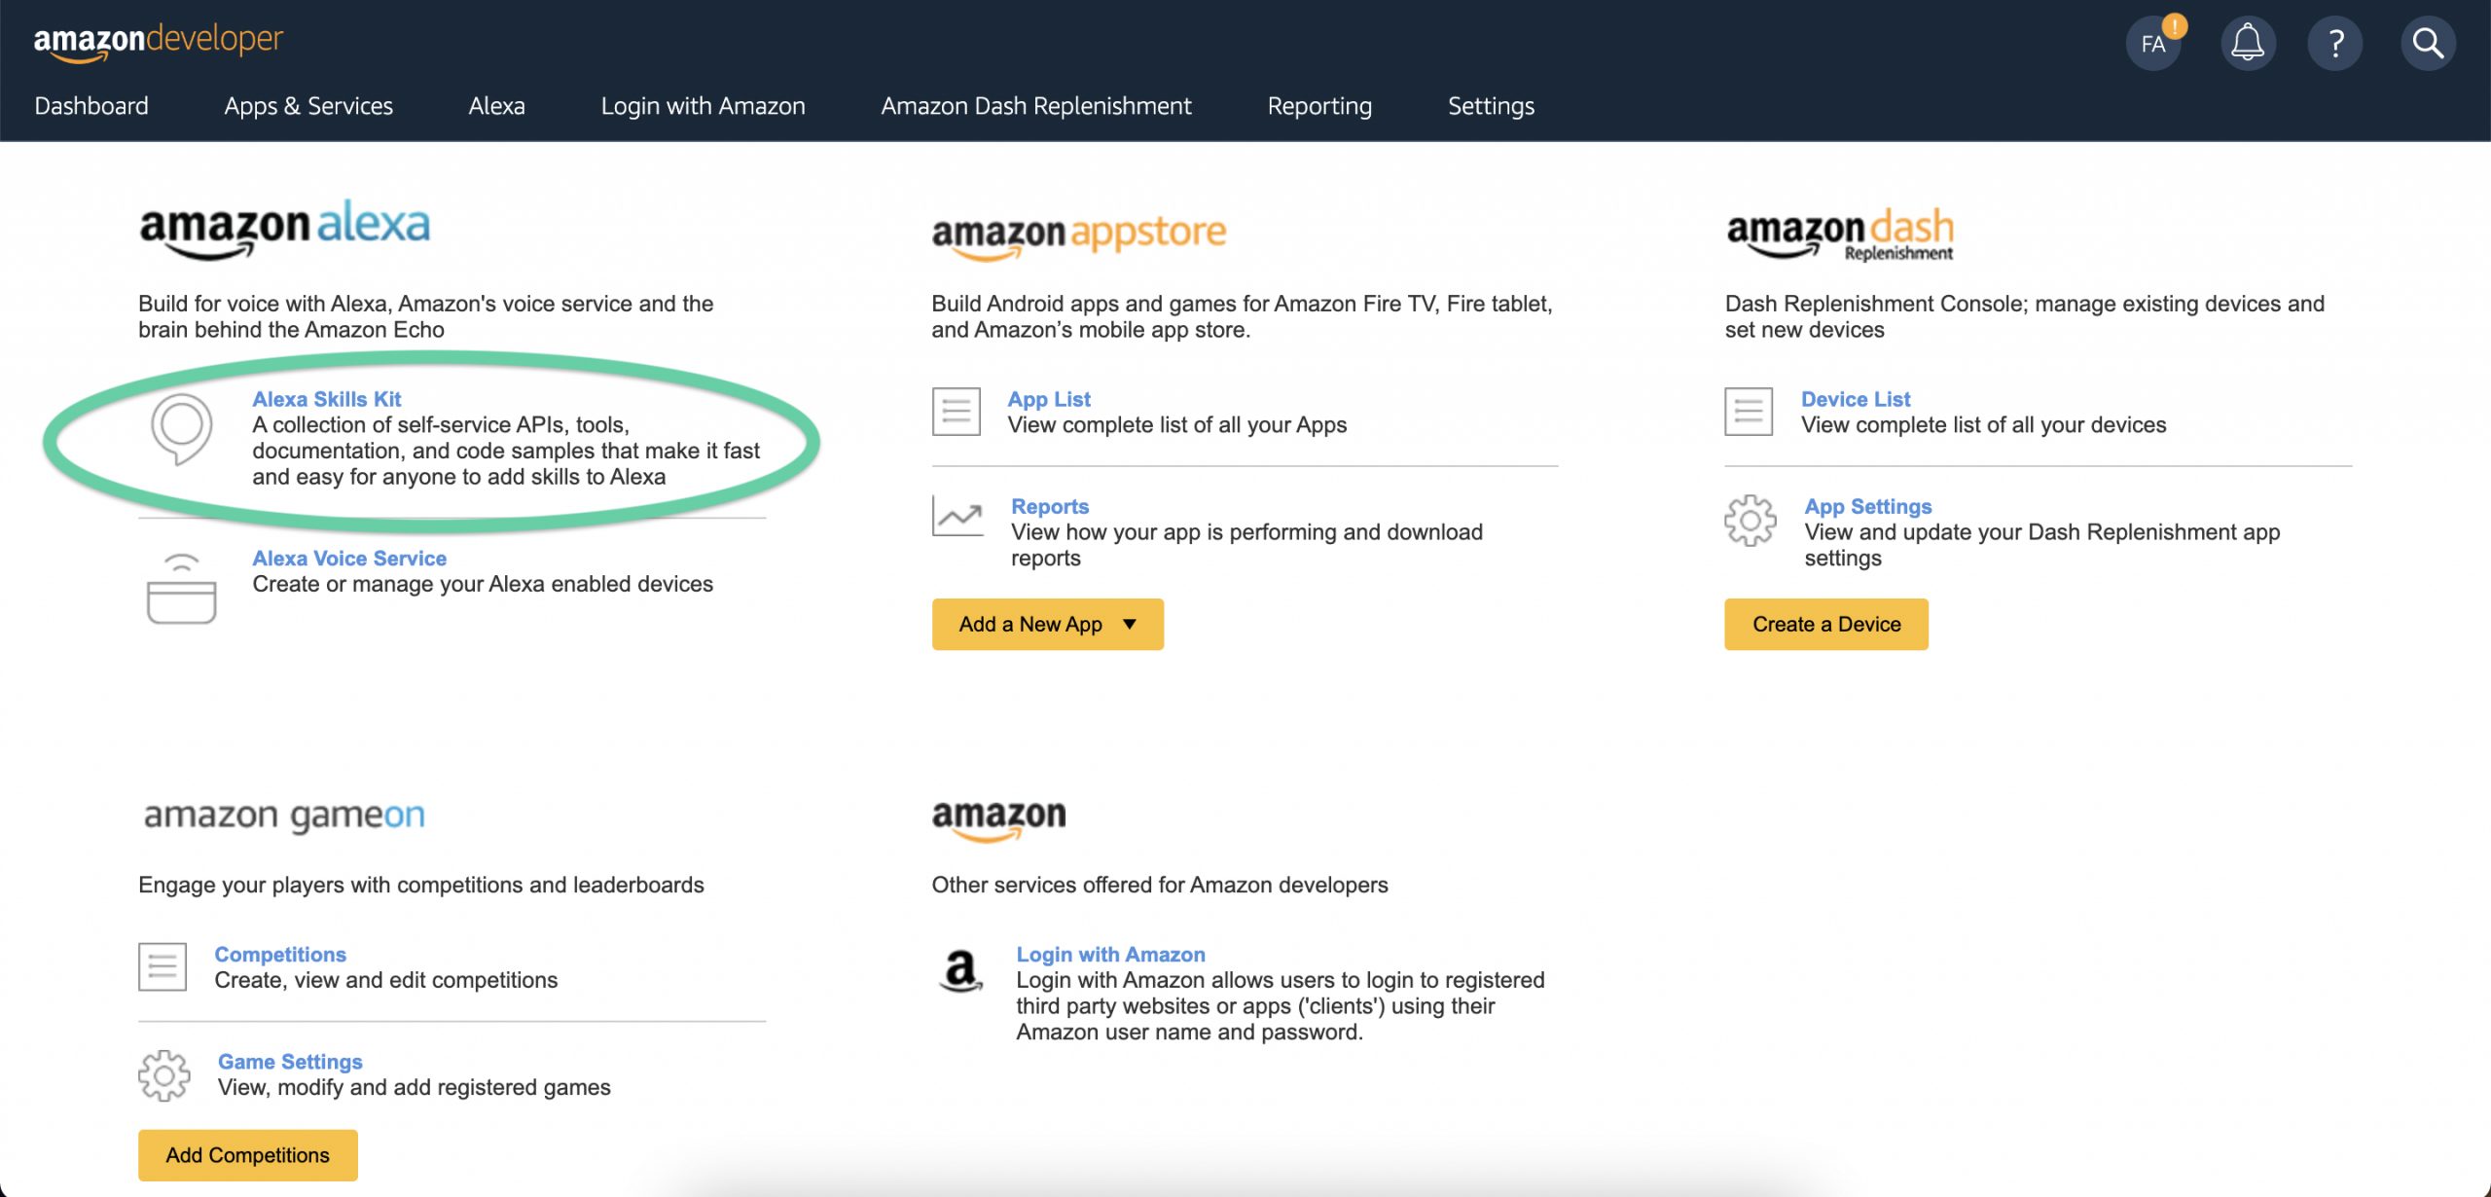Click 'View complete list of all your devices' text
Screen dimensions: 2491x1197
[x=1984, y=425]
